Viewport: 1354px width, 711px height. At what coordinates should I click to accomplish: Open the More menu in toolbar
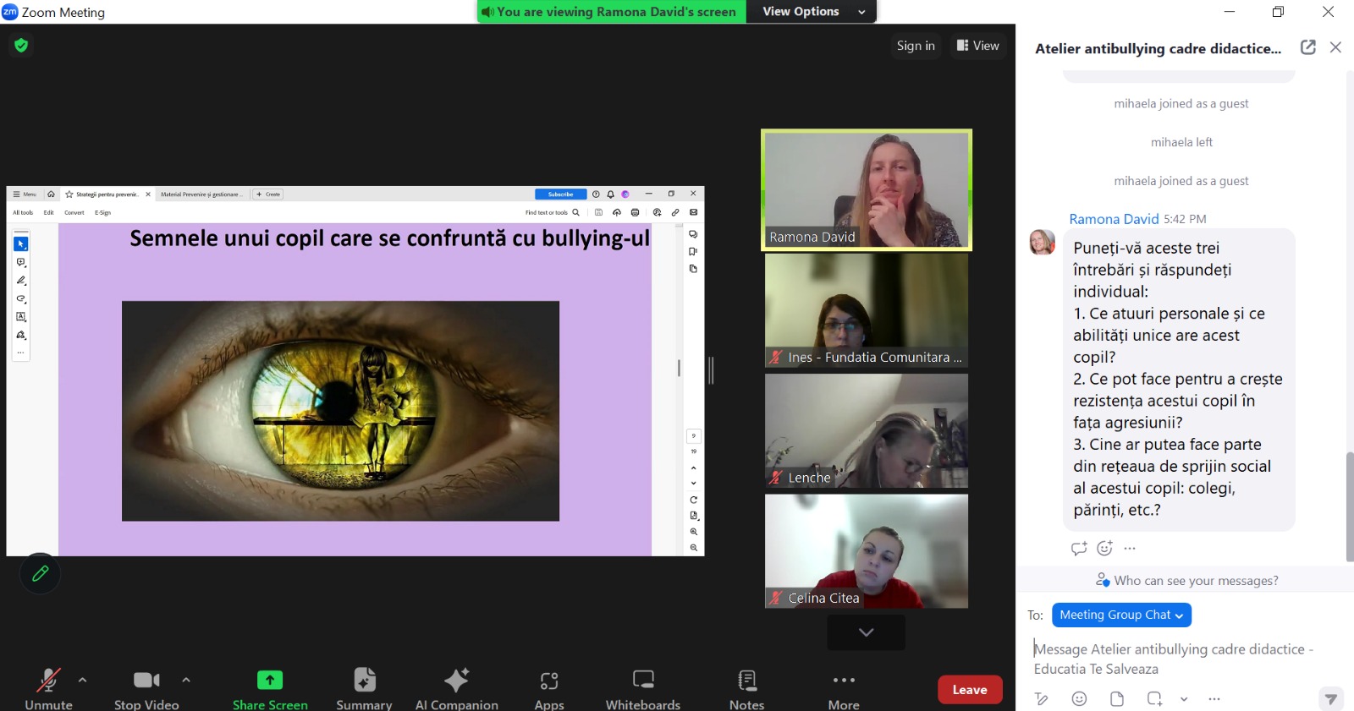click(x=844, y=687)
